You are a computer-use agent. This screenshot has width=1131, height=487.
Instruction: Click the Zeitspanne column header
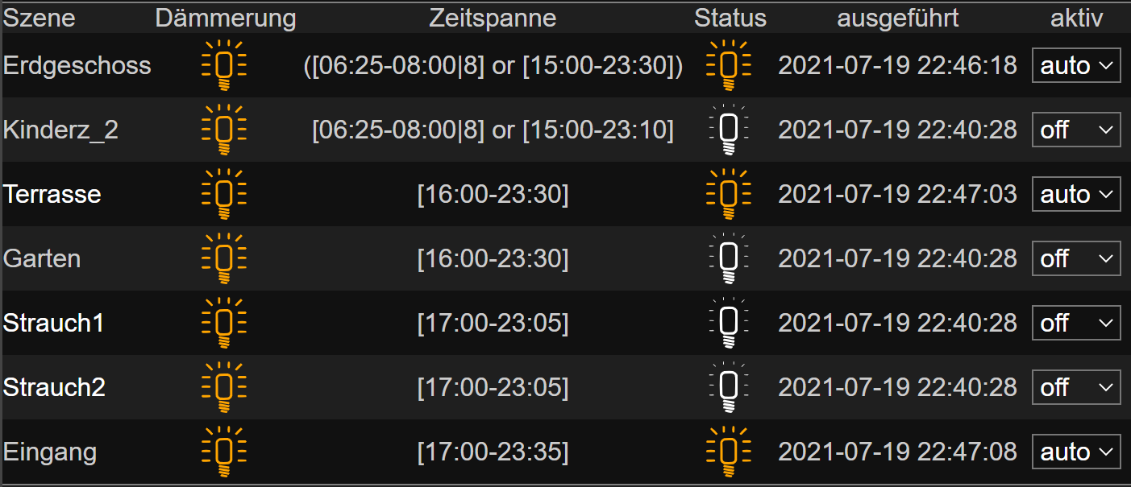pos(493,18)
